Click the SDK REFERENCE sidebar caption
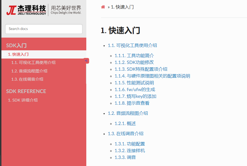247x166 pixels. (26, 91)
